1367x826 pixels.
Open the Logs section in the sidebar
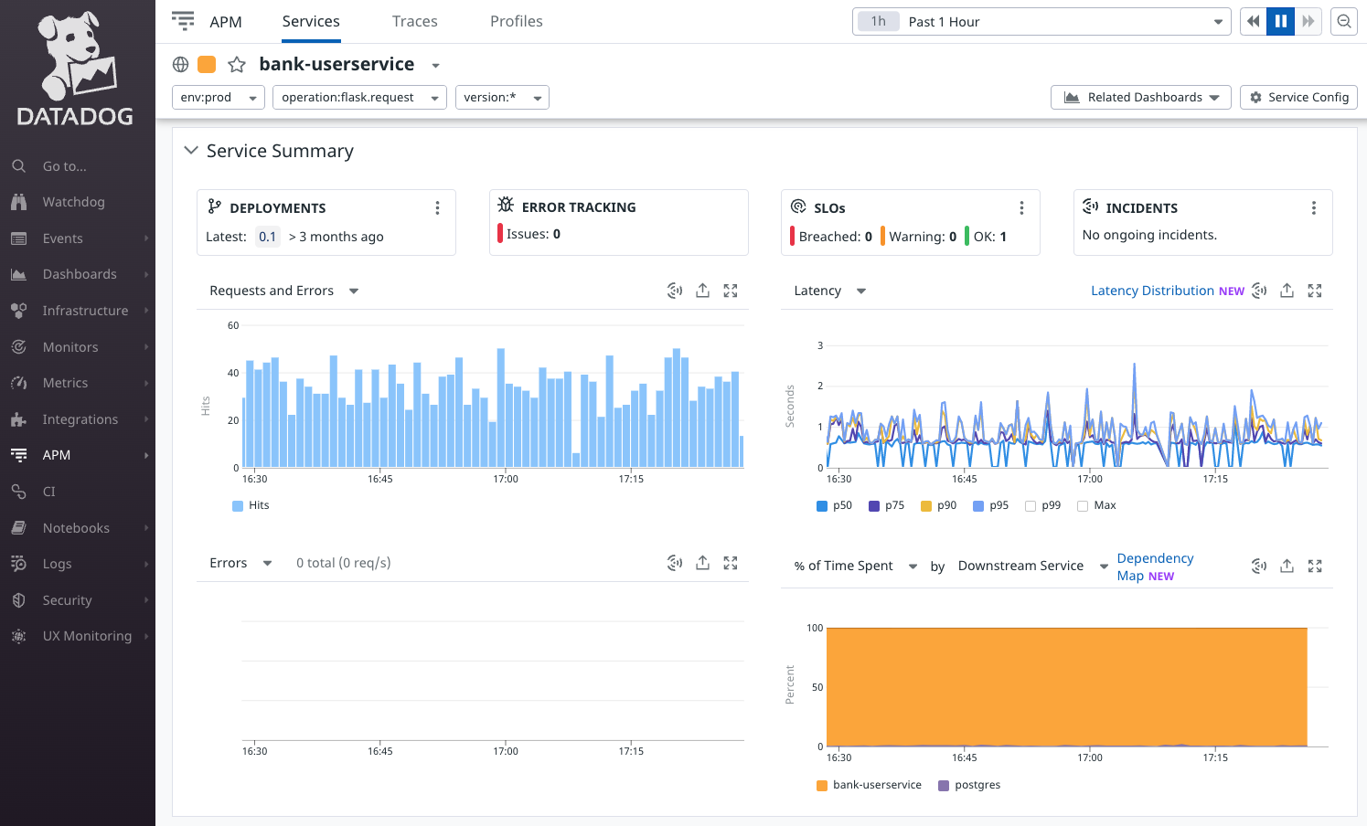coord(58,563)
